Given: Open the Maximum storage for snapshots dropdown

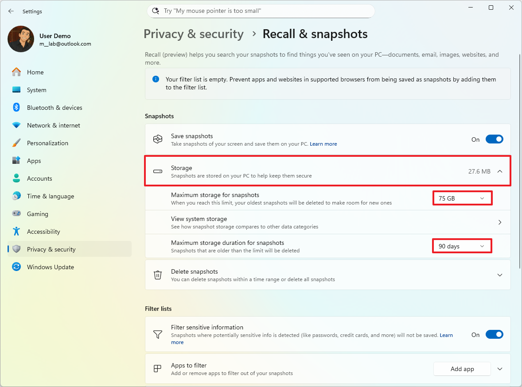Looking at the screenshot, I should point(462,198).
